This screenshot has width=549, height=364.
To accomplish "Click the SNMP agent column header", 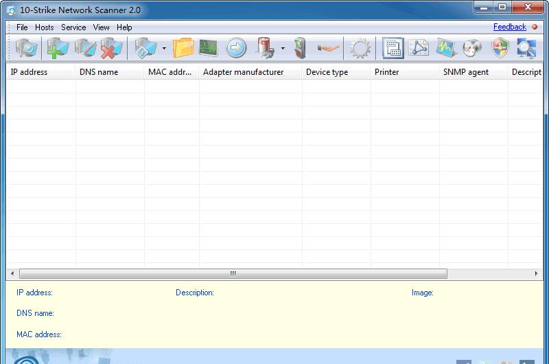I will click(x=474, y=72).
